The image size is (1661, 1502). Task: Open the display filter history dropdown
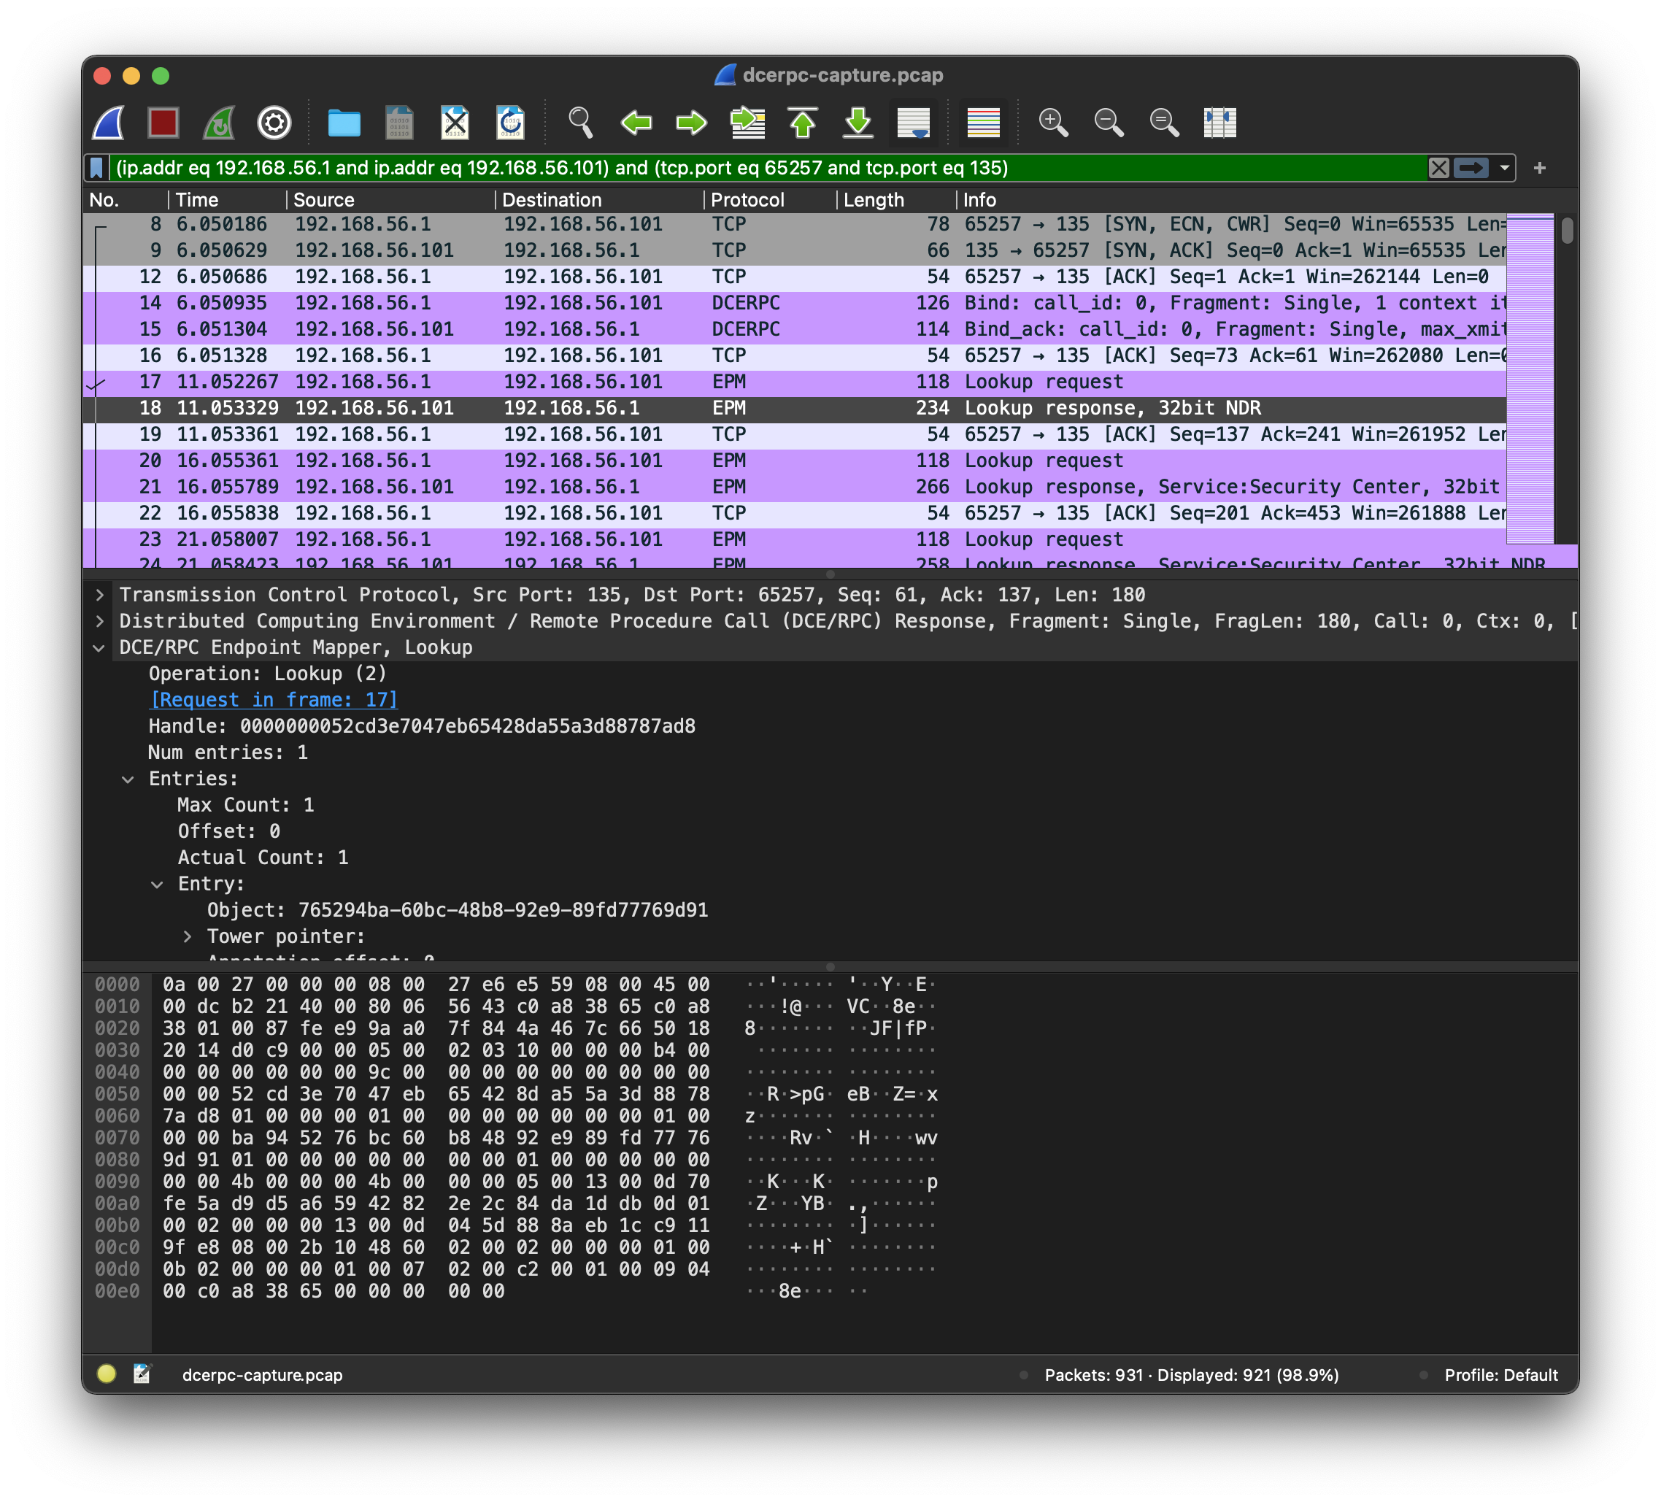click(1503, 168)
